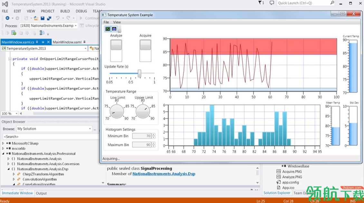Click the feedback speech bubble icon

tap(272, 3)
